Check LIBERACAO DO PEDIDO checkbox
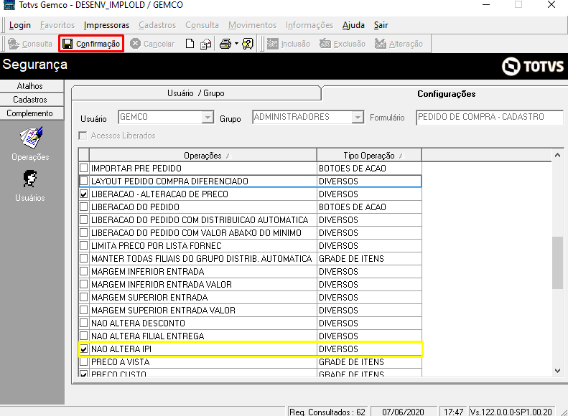This screenshot has height=416, width=568. [84, 207]
